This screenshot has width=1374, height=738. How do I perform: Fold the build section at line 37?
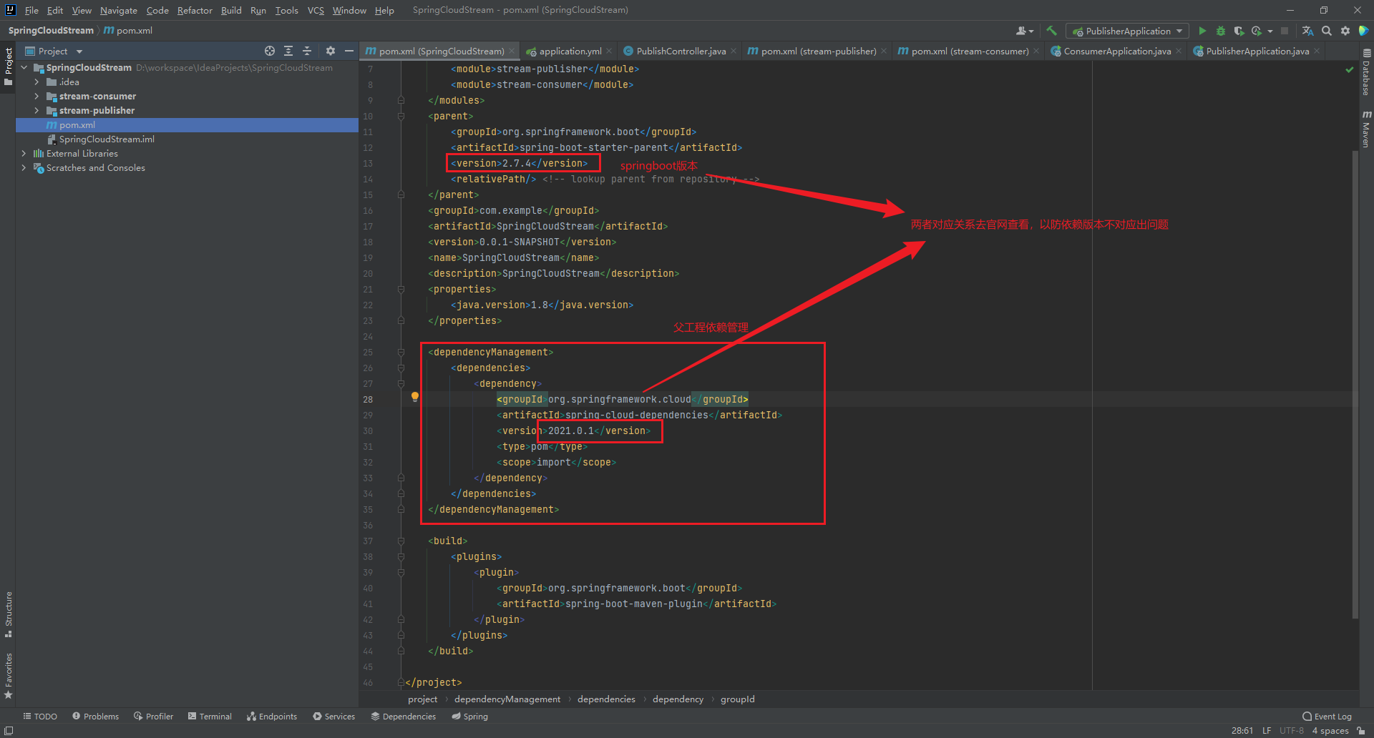[x=400, y=541]
